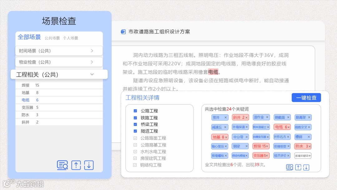Click the 新增关键词+ button
This screenshot has width=337, height=190.
pos(303,156)
